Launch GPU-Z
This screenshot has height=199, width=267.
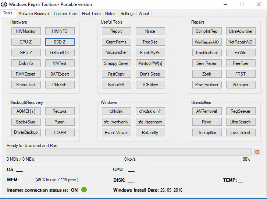tap(26, 53)
